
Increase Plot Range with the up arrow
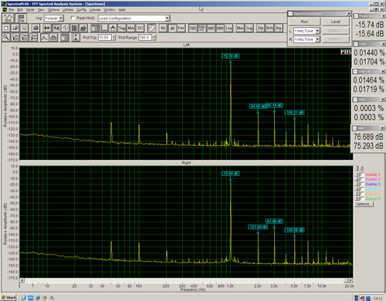coord(154,36)
